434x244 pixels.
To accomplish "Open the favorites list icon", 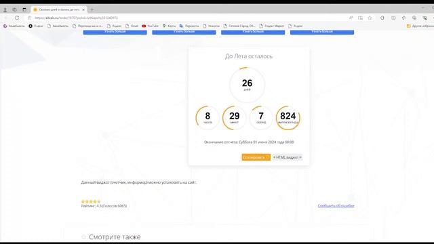I will [404, 18].
